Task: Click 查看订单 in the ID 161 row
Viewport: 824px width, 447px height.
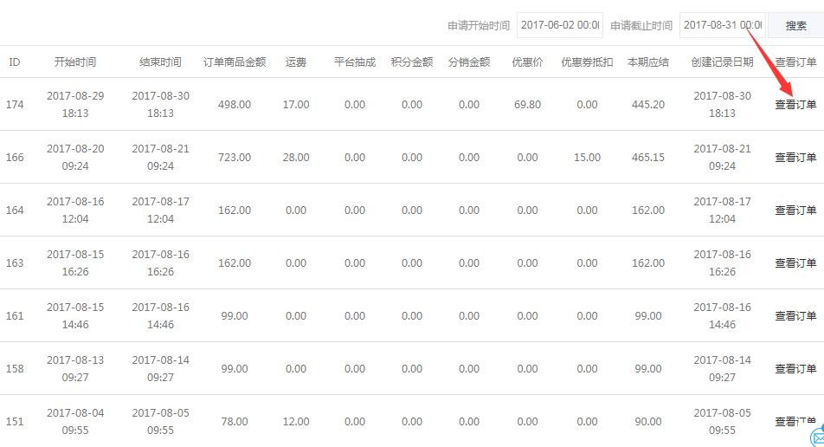Action: tap(795, 316)
